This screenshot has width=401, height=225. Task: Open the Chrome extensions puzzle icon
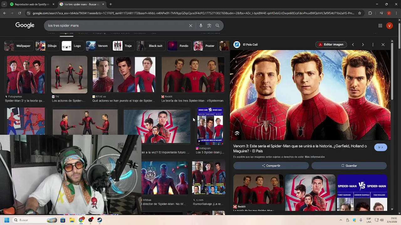pyautogui.click(x=370, y=13)
